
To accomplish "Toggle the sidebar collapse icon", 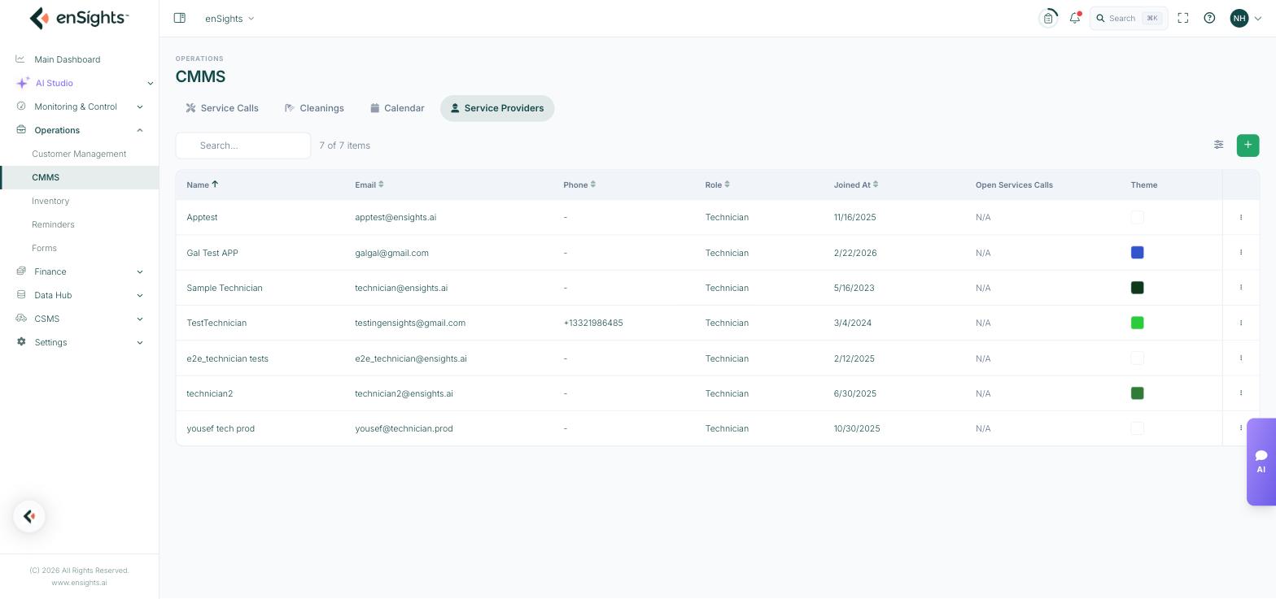I will tap(180, 18).
